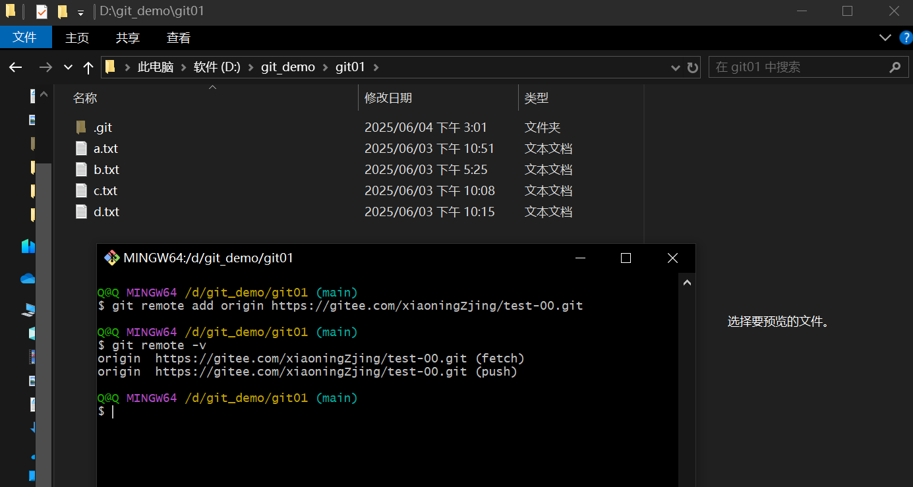This screenshot has width=913, height=487.
Task: Select the OneDrive cloud icon in the sidebar
Action: 28,279
